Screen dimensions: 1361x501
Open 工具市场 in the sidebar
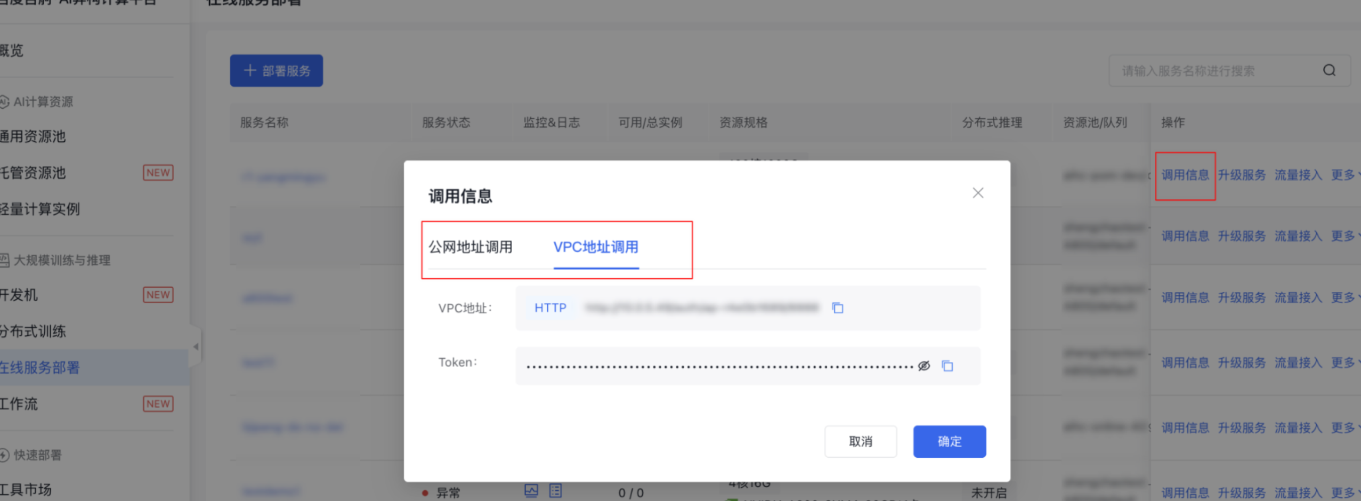[x=26, y=489]
